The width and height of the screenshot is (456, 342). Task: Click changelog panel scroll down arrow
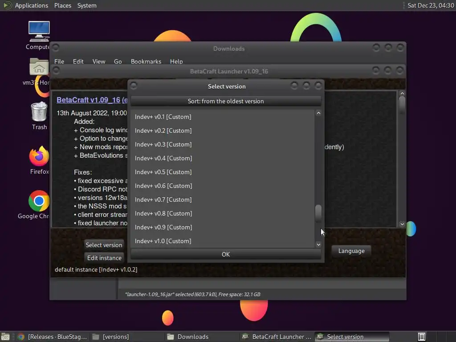(402, 224)
